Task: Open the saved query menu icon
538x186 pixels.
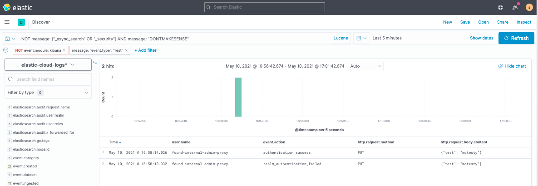Action: (10, 39)
